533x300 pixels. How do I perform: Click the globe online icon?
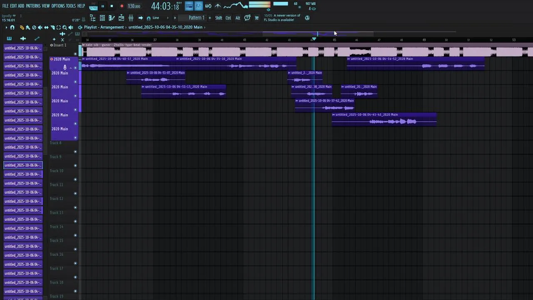[x=307, y=18]
